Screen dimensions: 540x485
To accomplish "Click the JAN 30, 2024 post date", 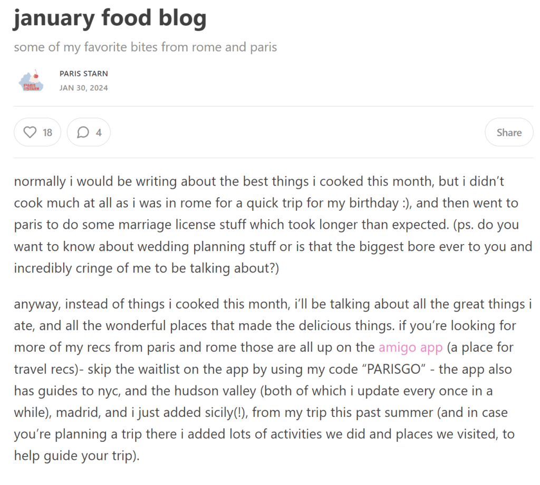I will (x=84, y=88).
